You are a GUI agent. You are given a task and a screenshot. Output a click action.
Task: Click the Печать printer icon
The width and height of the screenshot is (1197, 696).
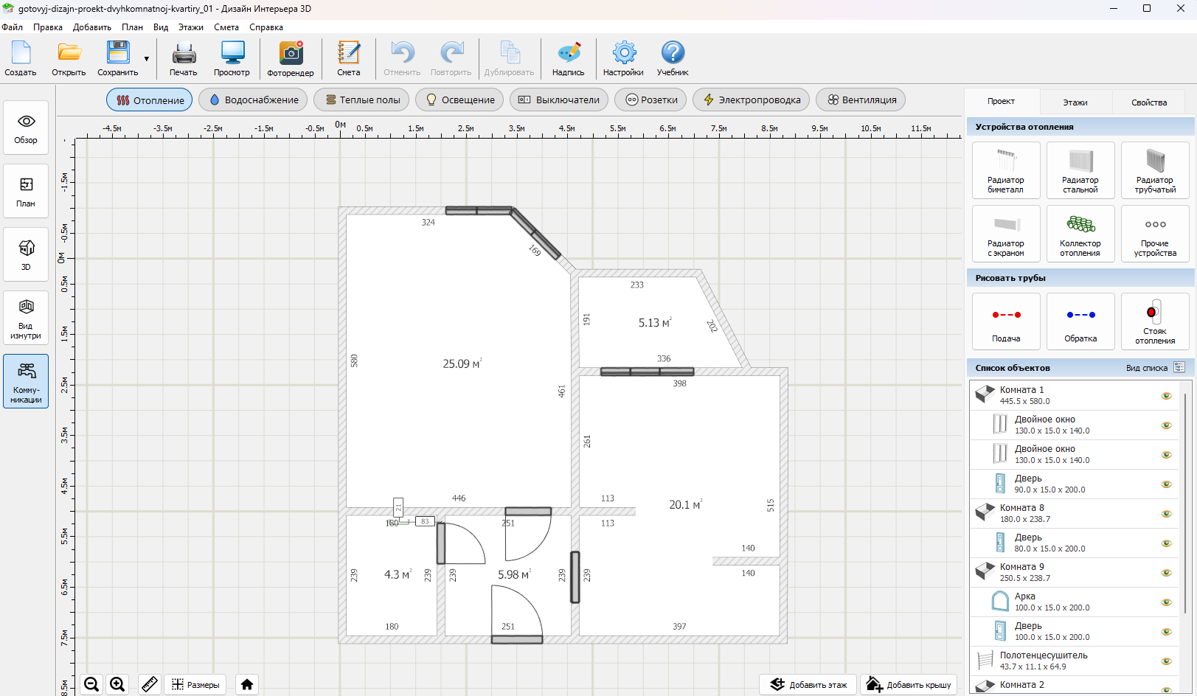[x=184, y=58]
